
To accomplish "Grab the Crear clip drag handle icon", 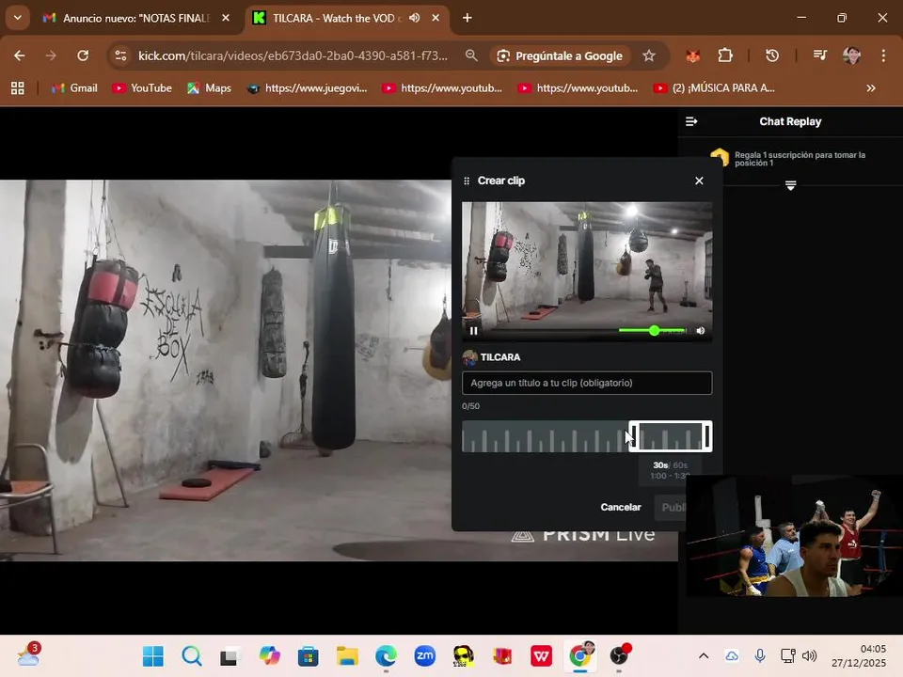I will click(x=467, y=181).
